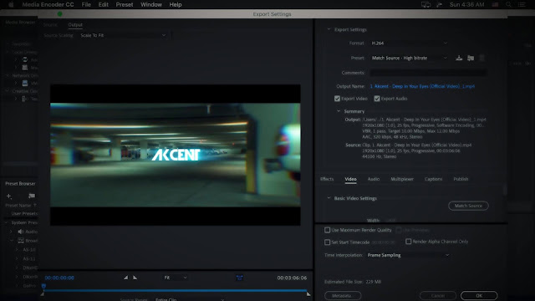Click the Delete Preset trash icon
The height and width of the screenshot is (301, 535).
pyautogui.click(x=481, y=58)
